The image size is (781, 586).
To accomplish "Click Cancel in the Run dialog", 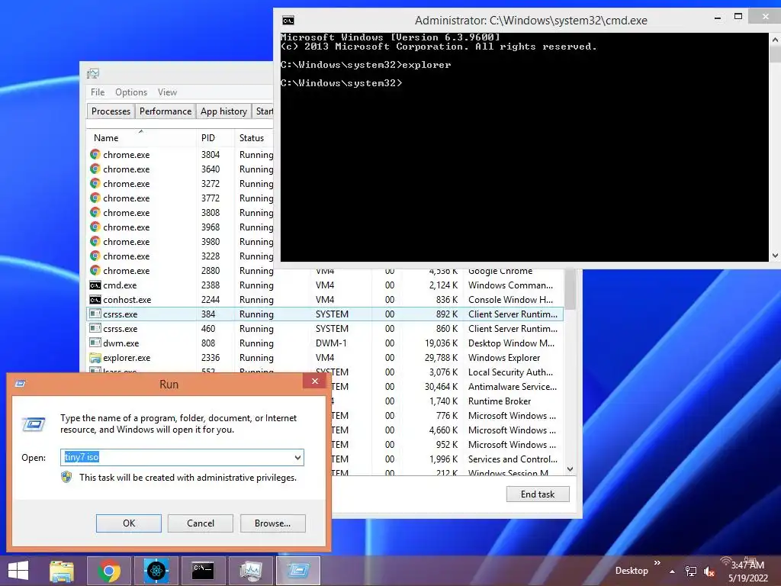I will [x=201, y=523].
